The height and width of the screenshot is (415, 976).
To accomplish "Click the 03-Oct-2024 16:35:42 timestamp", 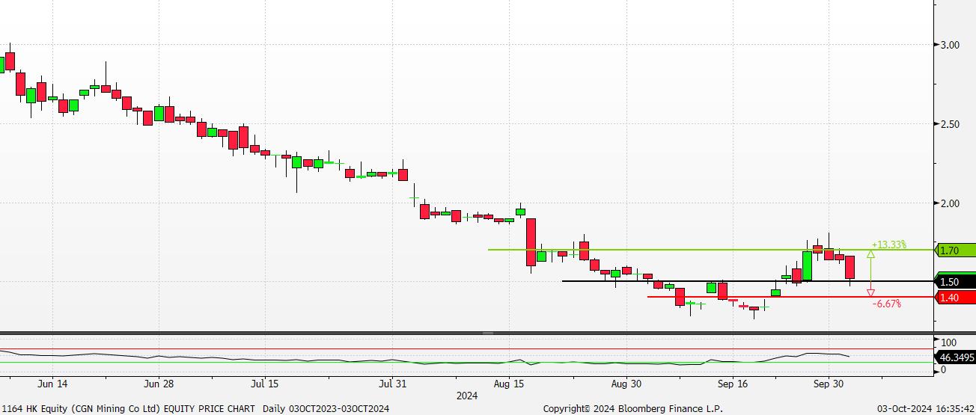I will (925, 408).
